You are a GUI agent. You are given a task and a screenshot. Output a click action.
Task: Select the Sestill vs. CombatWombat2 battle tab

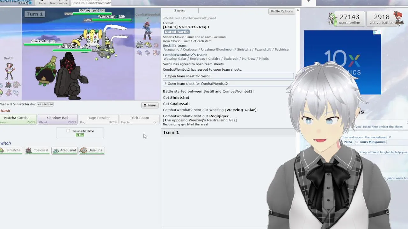pyautogui.click(x=91, y=3)
